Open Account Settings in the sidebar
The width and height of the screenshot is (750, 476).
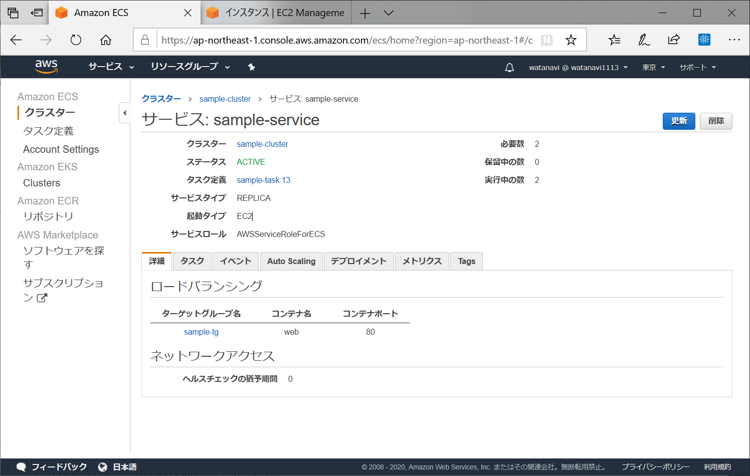click(x=61, y=149)
